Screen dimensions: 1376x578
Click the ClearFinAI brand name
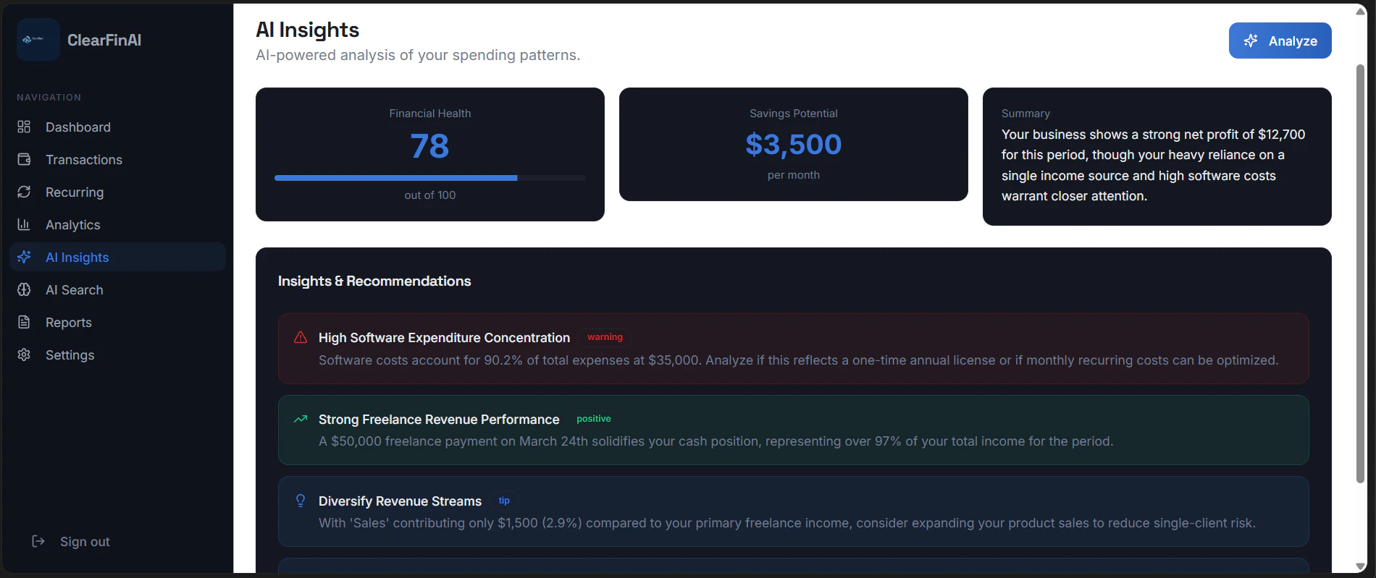pos(104,40)
